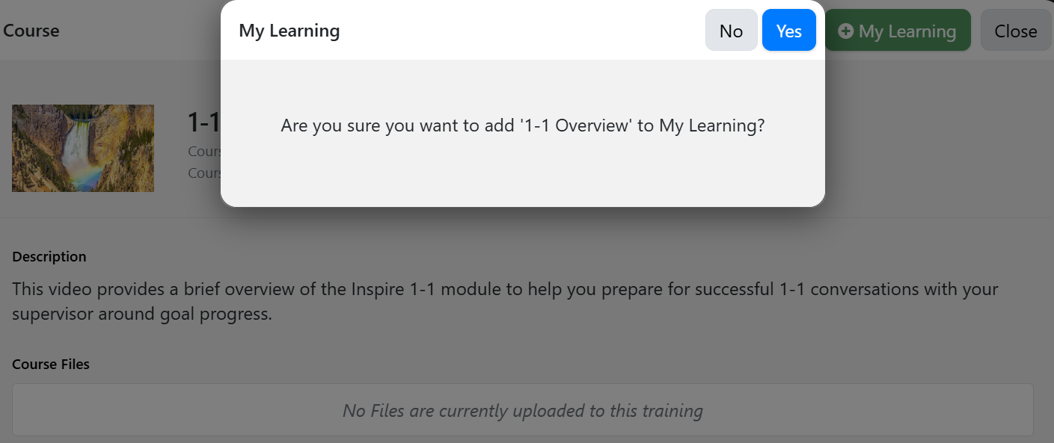Click the partially hidden '1-1' course title
Image resolution: width=1054 pixels, height=443 pixels.
[x=203, y=123]
